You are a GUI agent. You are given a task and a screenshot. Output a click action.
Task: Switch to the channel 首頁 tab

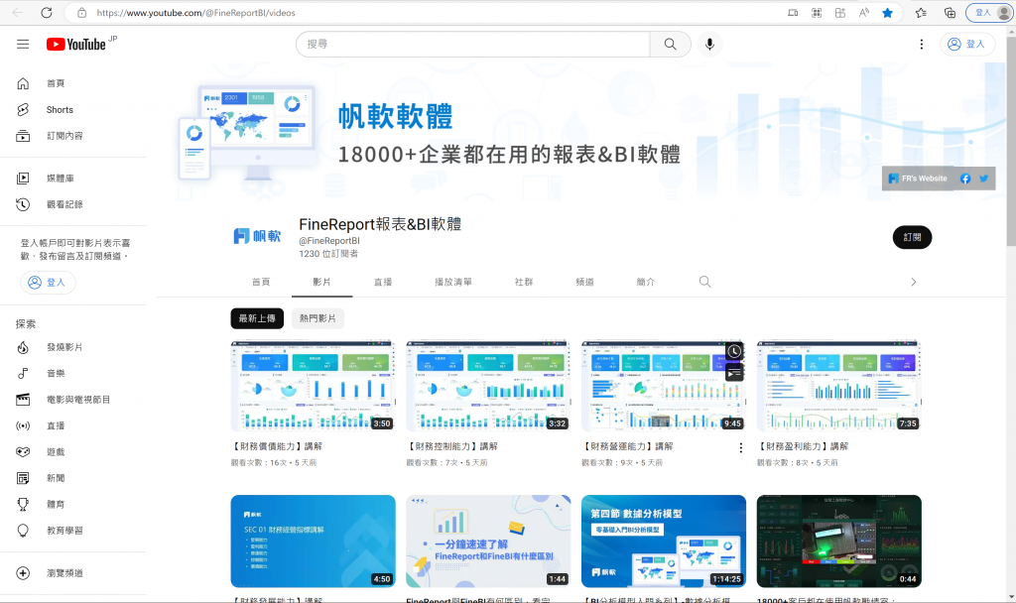click(261, 282)
